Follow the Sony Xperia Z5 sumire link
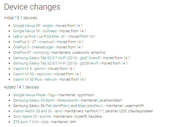193x127 pixels. [32, 117]
